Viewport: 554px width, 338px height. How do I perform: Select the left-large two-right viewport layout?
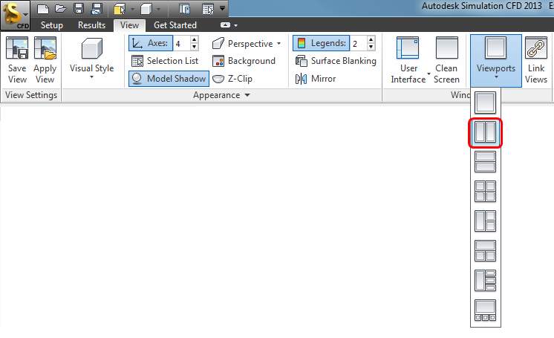[485, 221]
